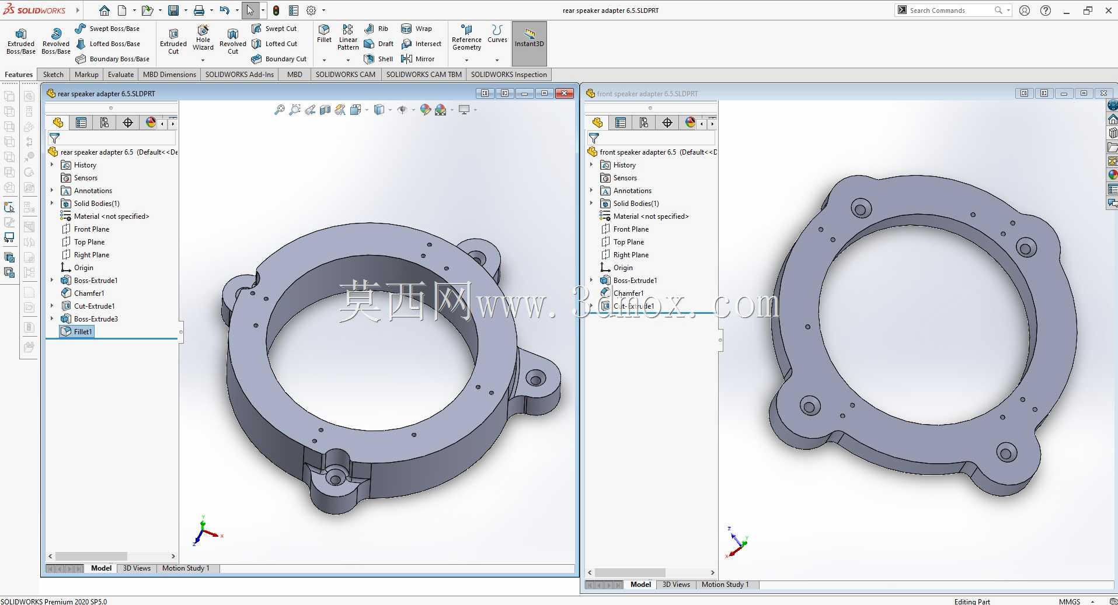Select the Intersect tool
The width and height of the screenshot is (1118, 605).
click(x=421, y=44)
